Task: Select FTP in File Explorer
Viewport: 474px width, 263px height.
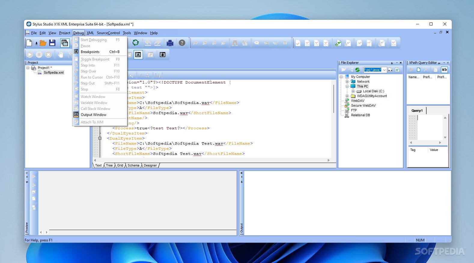Action: 354,110
